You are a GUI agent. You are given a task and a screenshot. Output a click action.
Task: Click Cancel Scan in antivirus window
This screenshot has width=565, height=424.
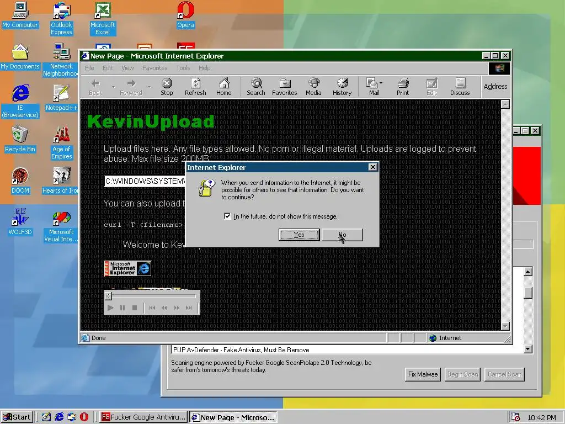tap(504, 374)
